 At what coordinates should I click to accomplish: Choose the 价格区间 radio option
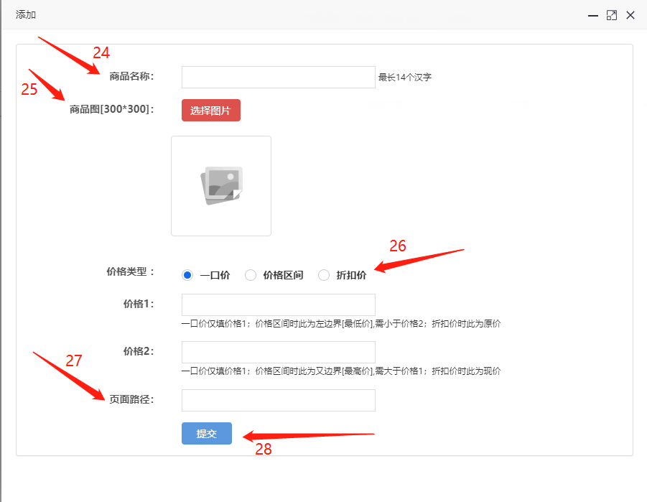coord(251,275)
